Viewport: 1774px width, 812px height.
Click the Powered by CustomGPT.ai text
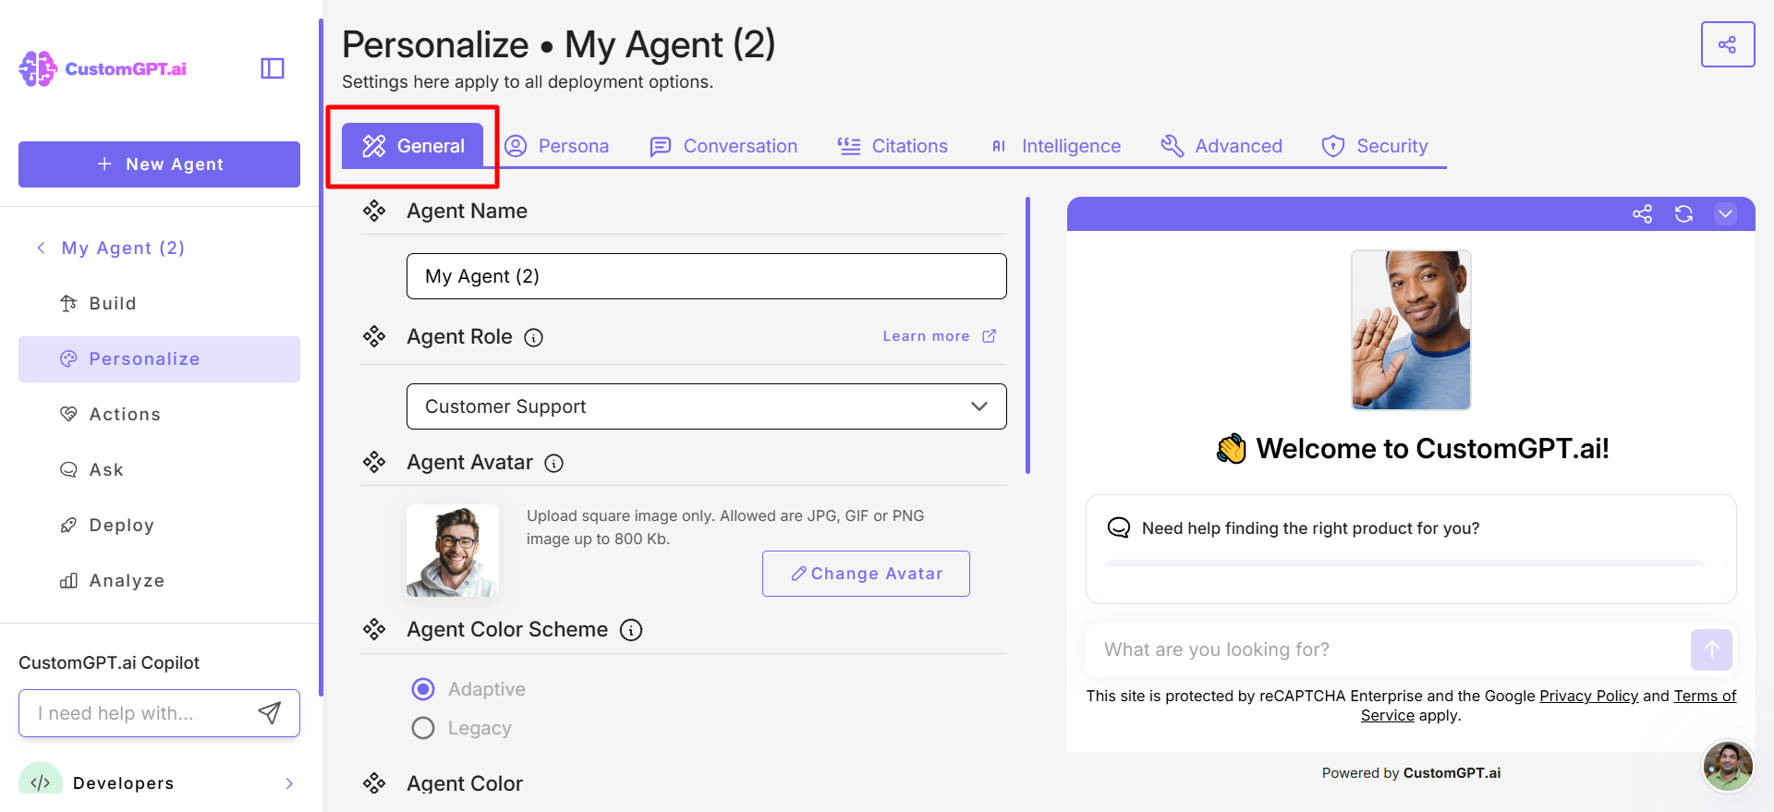click(1411, 773)
